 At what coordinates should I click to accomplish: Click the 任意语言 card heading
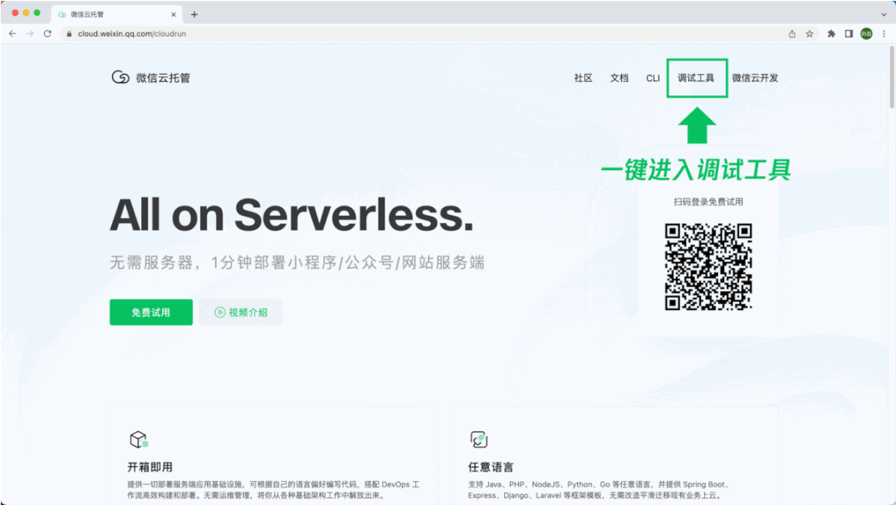(491, 467)
